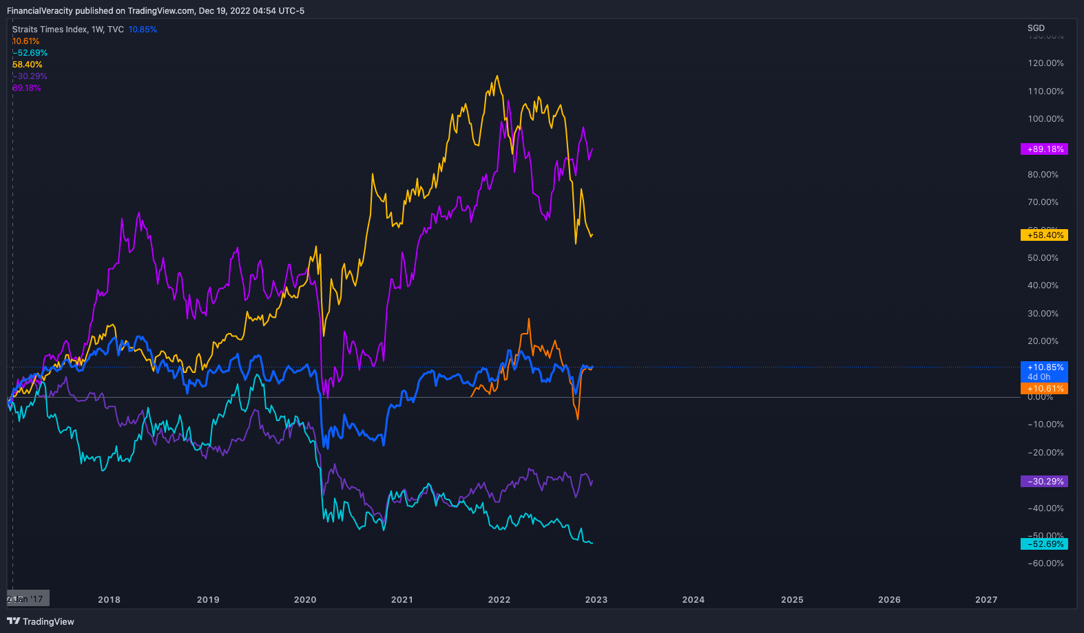Click the 2018 time axis label

tap(110, 600)
